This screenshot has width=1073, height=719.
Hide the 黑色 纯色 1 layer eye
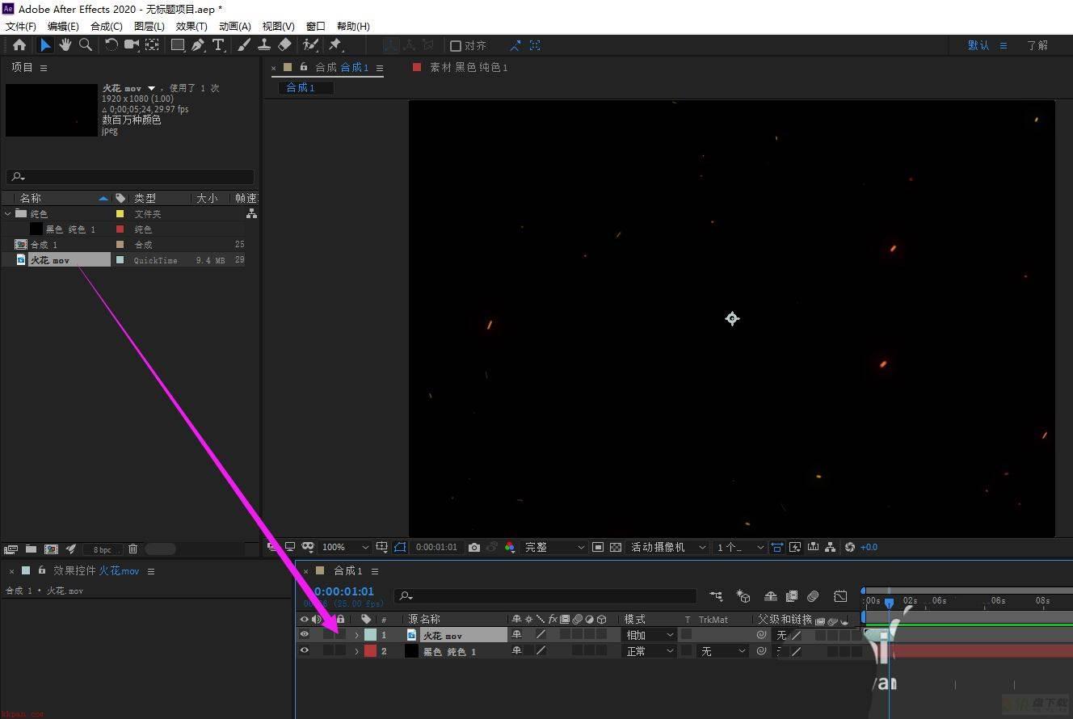point(305,651)
